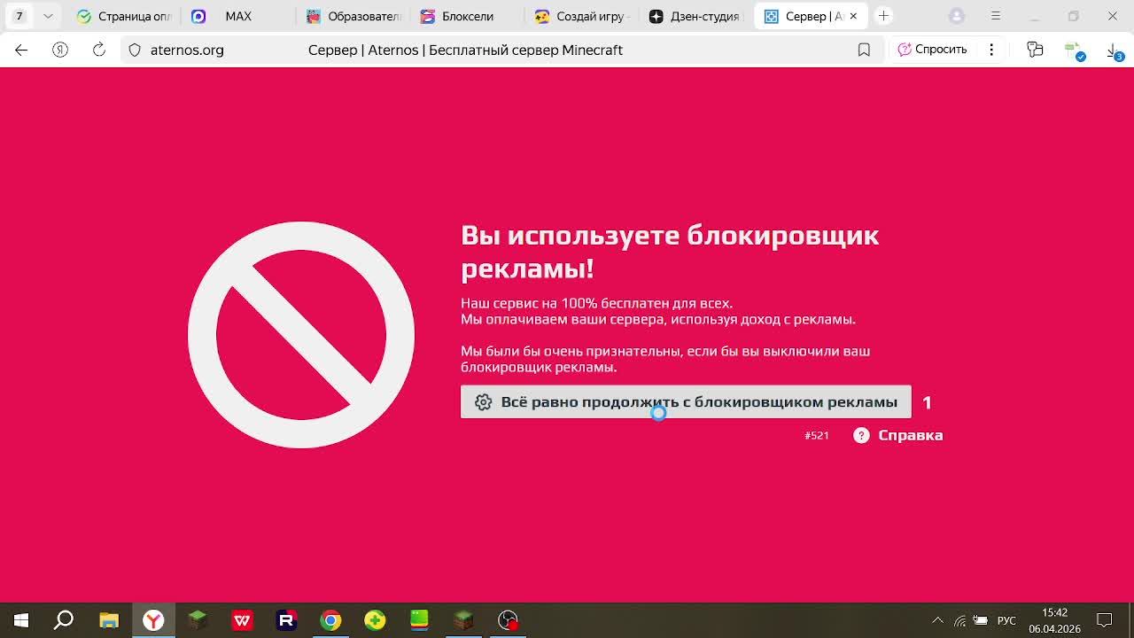Switch to the Страница опл tab
The height and width of the screenshot is (638, 1134).
(x=124, y=16)
